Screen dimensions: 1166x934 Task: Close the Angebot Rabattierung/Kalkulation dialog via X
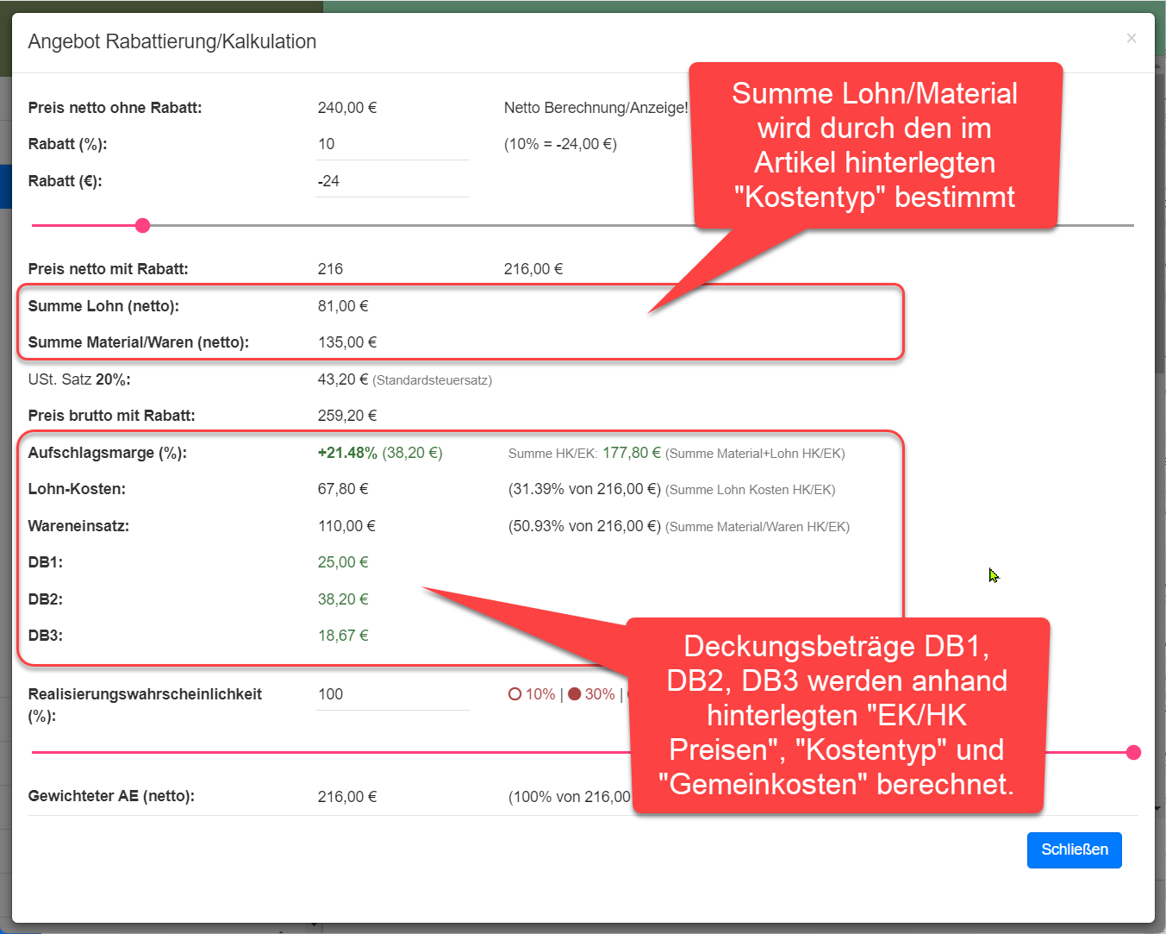click(x=1132, y=38)
